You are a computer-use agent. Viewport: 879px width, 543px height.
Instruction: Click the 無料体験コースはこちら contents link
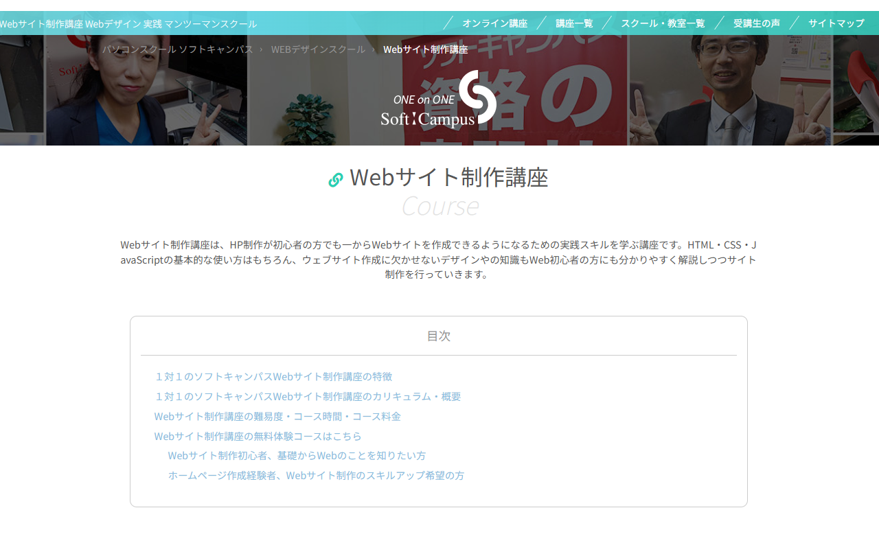point(258,437)
